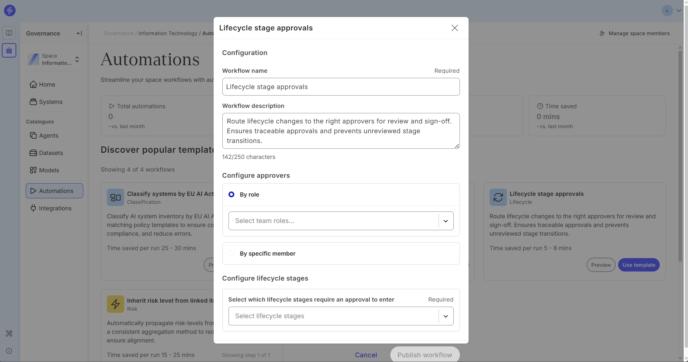Viewport: 688px width, 362px height.
Task: Click the Lifecycle stage approvals refresh icon
Action: click(x=498, y=197)
